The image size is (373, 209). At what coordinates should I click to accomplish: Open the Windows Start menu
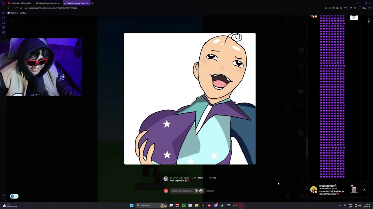[x=132, y=206]
